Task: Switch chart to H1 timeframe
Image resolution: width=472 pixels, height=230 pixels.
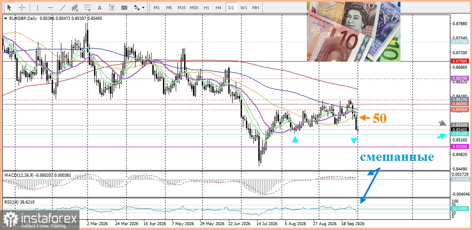Action: tap(206, 7)
